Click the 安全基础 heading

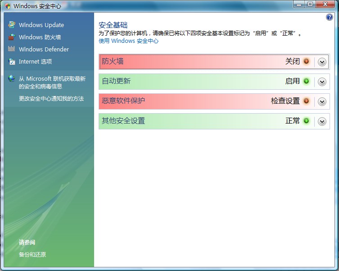[113, 25]
